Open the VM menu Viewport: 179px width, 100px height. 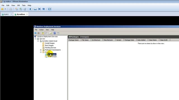click(18, 5)
